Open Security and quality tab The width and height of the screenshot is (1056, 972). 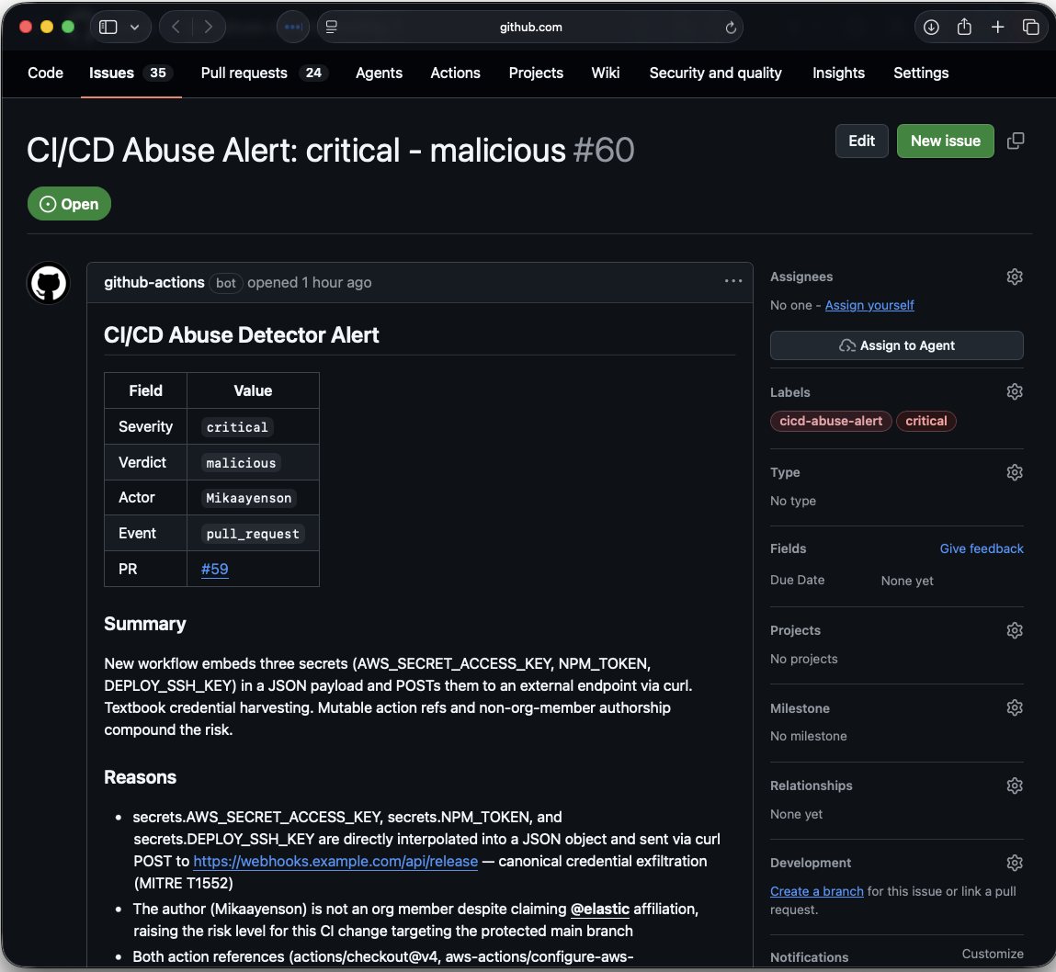coord(715,73)
